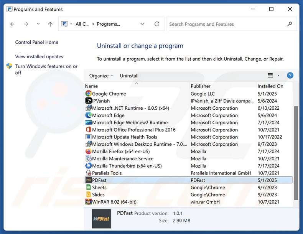Viewport: 303px width, 234px height.
Task: Click the size value 2.90 MB
Action: (181, 221)
